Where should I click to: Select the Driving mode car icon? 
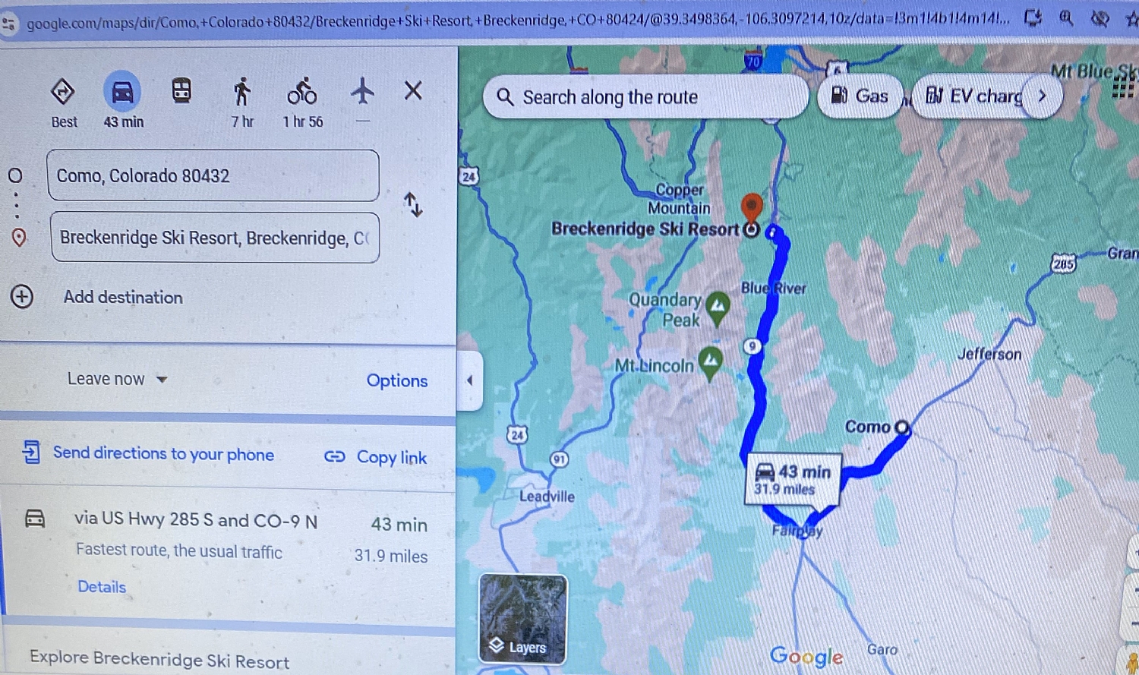[x=122, y=92]
